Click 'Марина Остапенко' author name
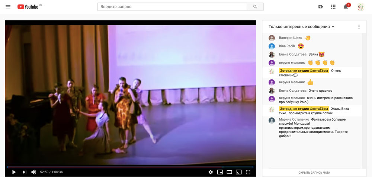This screenshot has width=372, height=177. pos(294,119)
